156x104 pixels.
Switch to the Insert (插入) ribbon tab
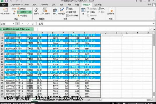pos(34,4)
